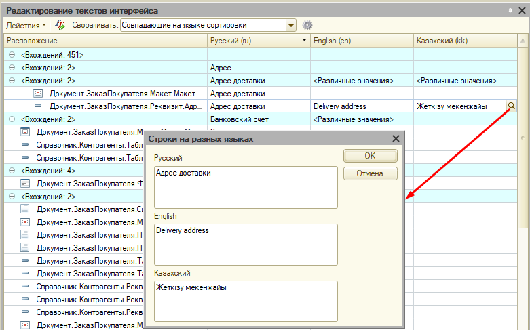Click the translation tool icon in toolbar
Screen dimensions: 530x330
tap(60, 25)
